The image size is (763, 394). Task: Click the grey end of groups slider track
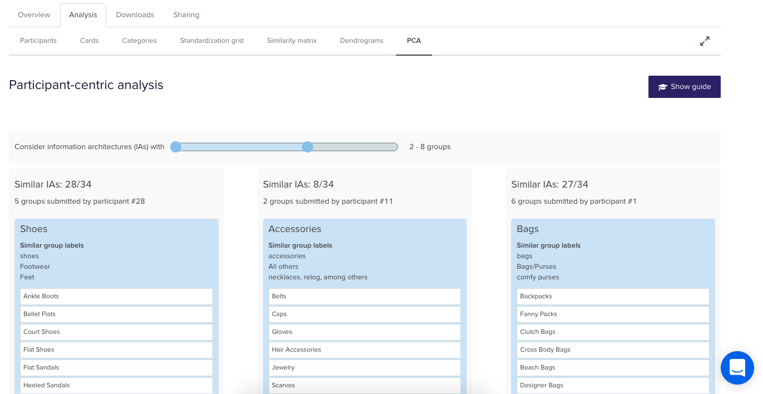click(356, 147)
